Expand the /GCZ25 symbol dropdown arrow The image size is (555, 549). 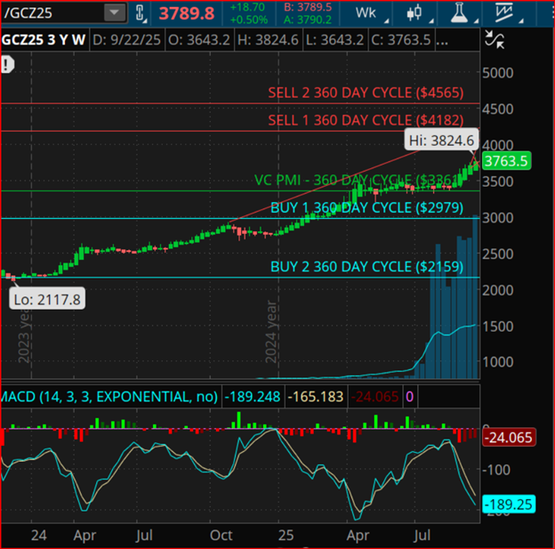[115, 13]
